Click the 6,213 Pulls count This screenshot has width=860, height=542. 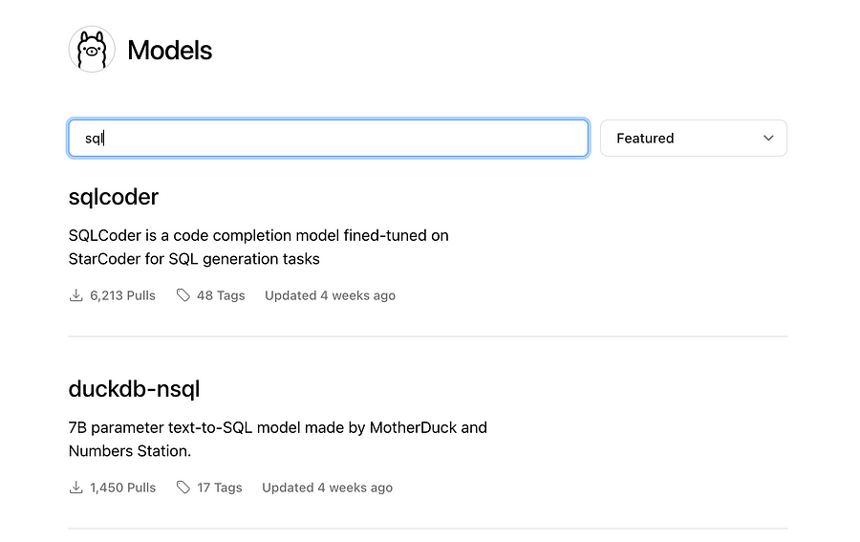click(x=122, y=295)
